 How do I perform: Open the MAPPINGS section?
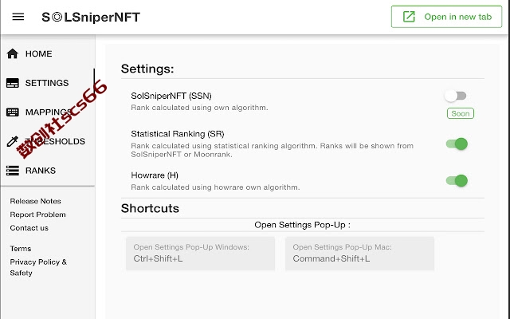(49, 112)
